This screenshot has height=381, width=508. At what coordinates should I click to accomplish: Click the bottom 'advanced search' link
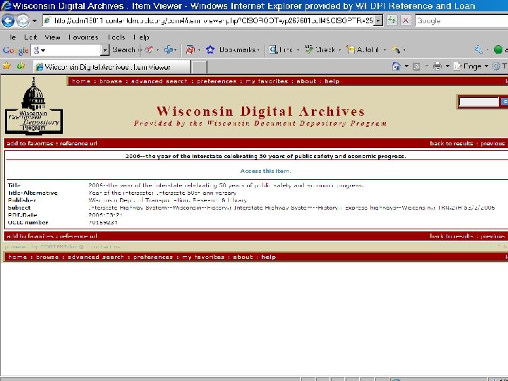point(96,257)
